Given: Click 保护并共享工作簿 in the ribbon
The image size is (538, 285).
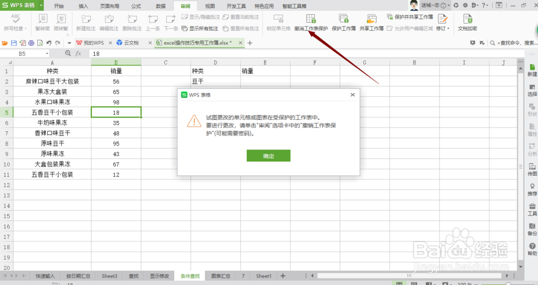Looking at the screenshot, I should pyautogui.click(x=410, y=17).
